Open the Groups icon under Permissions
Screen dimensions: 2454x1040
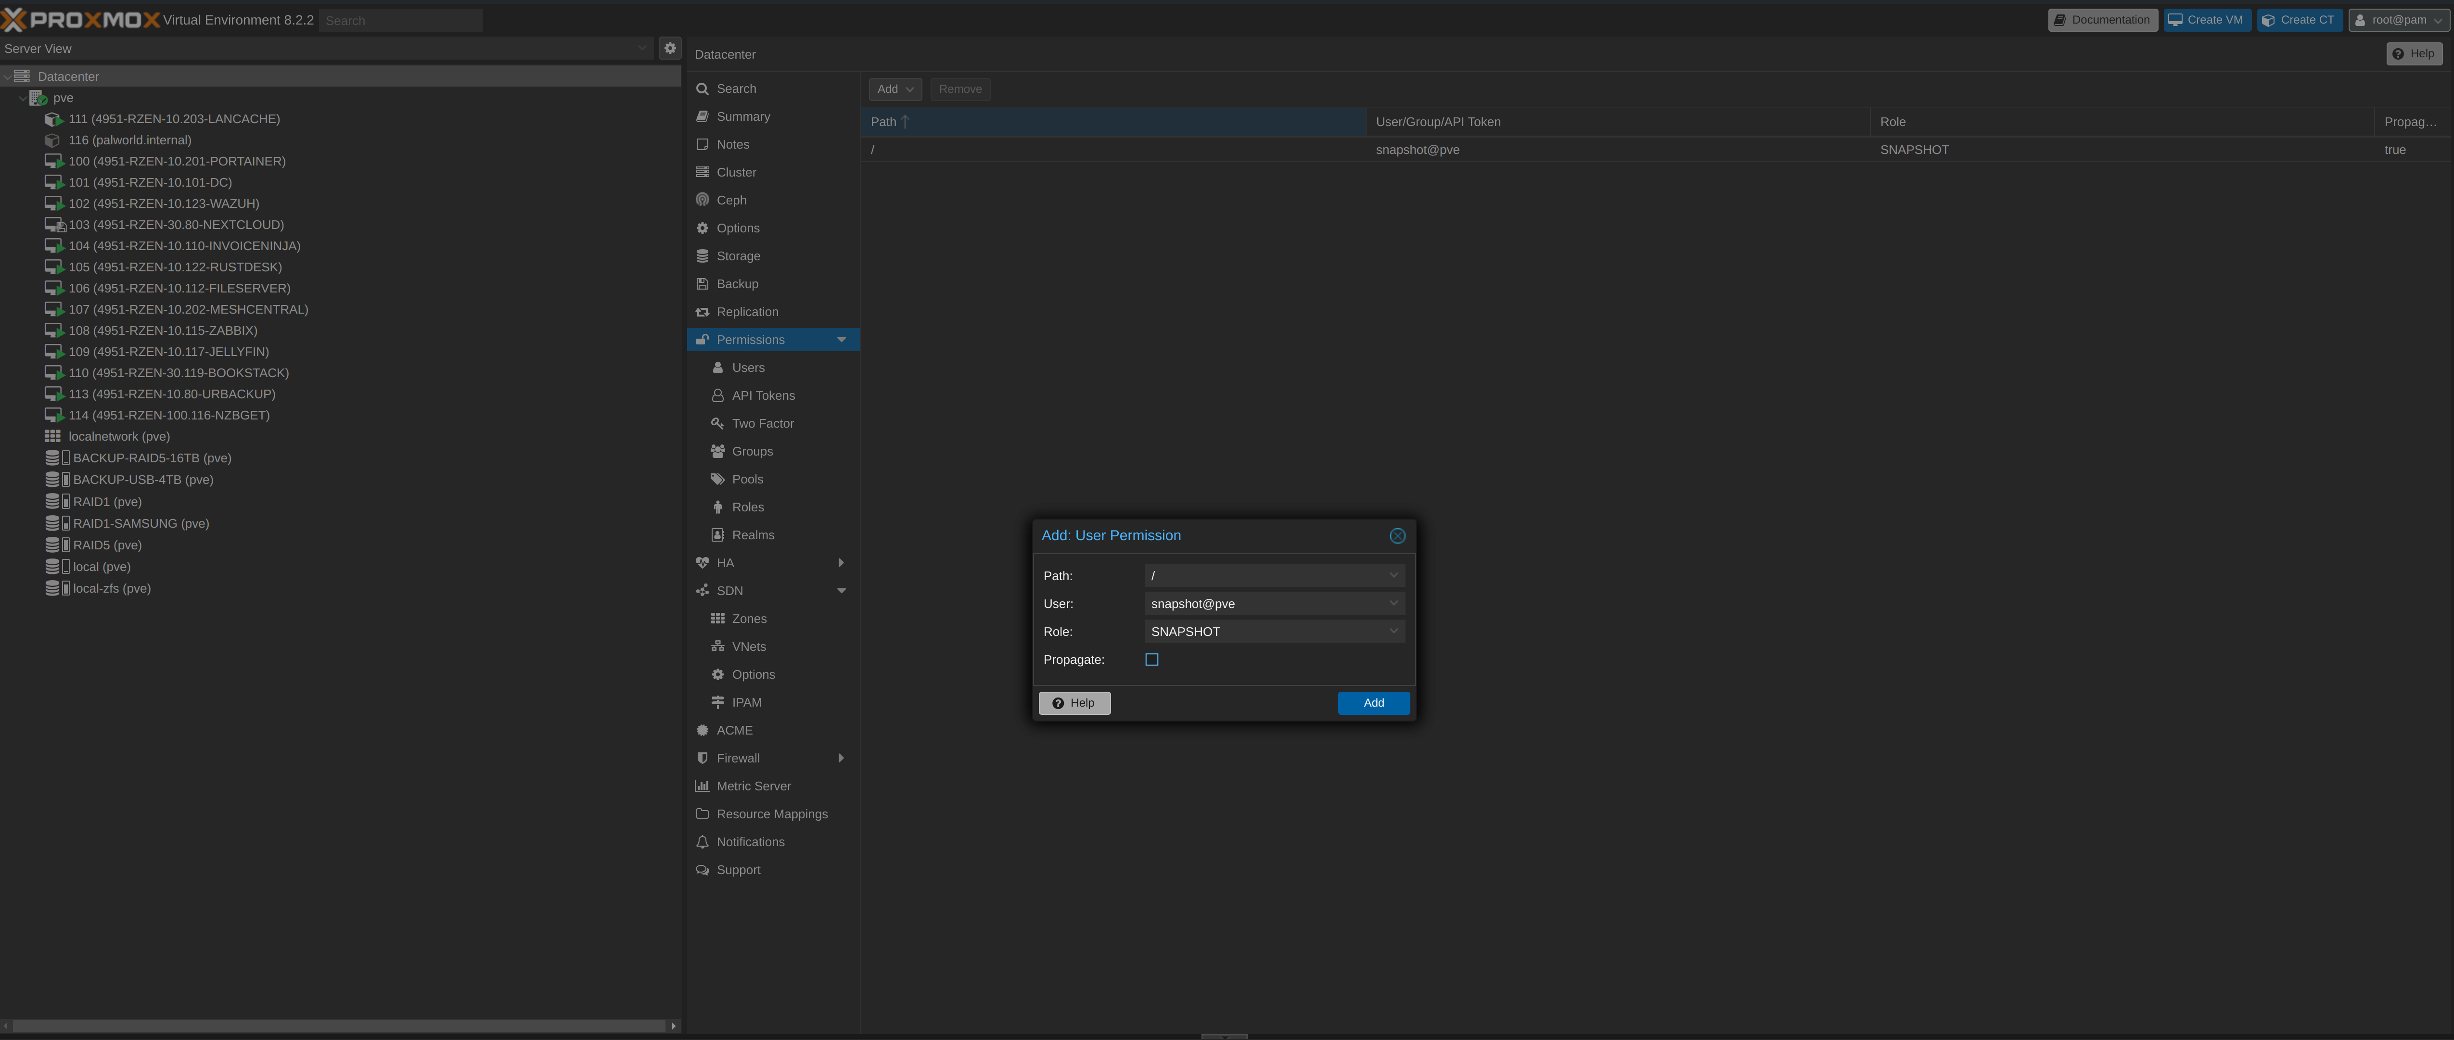pyautogui.click(x=717, y=451)
